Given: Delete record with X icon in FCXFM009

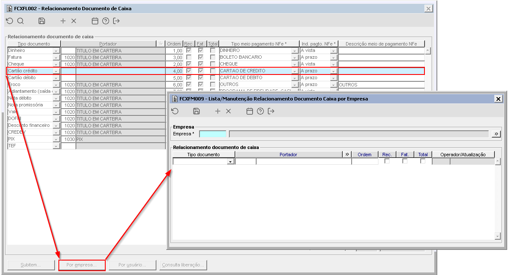Looking at the screenshot, I should pyautogui.click(x=228, y=111).
